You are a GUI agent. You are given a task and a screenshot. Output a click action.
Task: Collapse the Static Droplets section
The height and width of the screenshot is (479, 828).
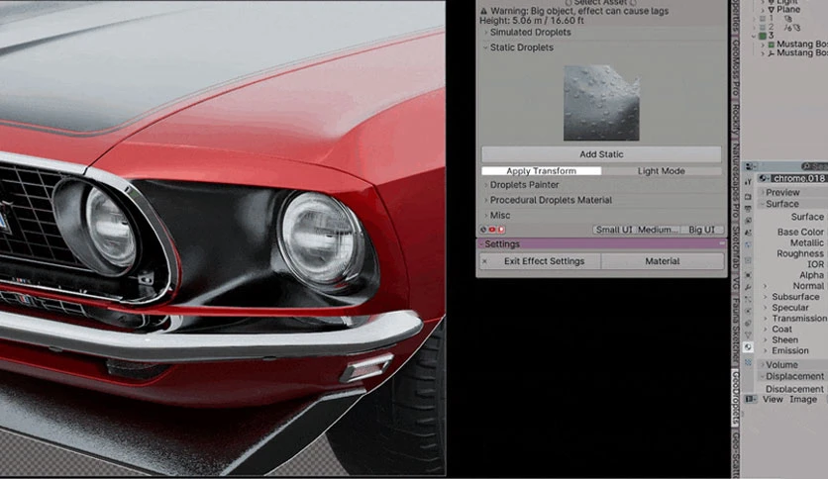[x=517, y=48]
